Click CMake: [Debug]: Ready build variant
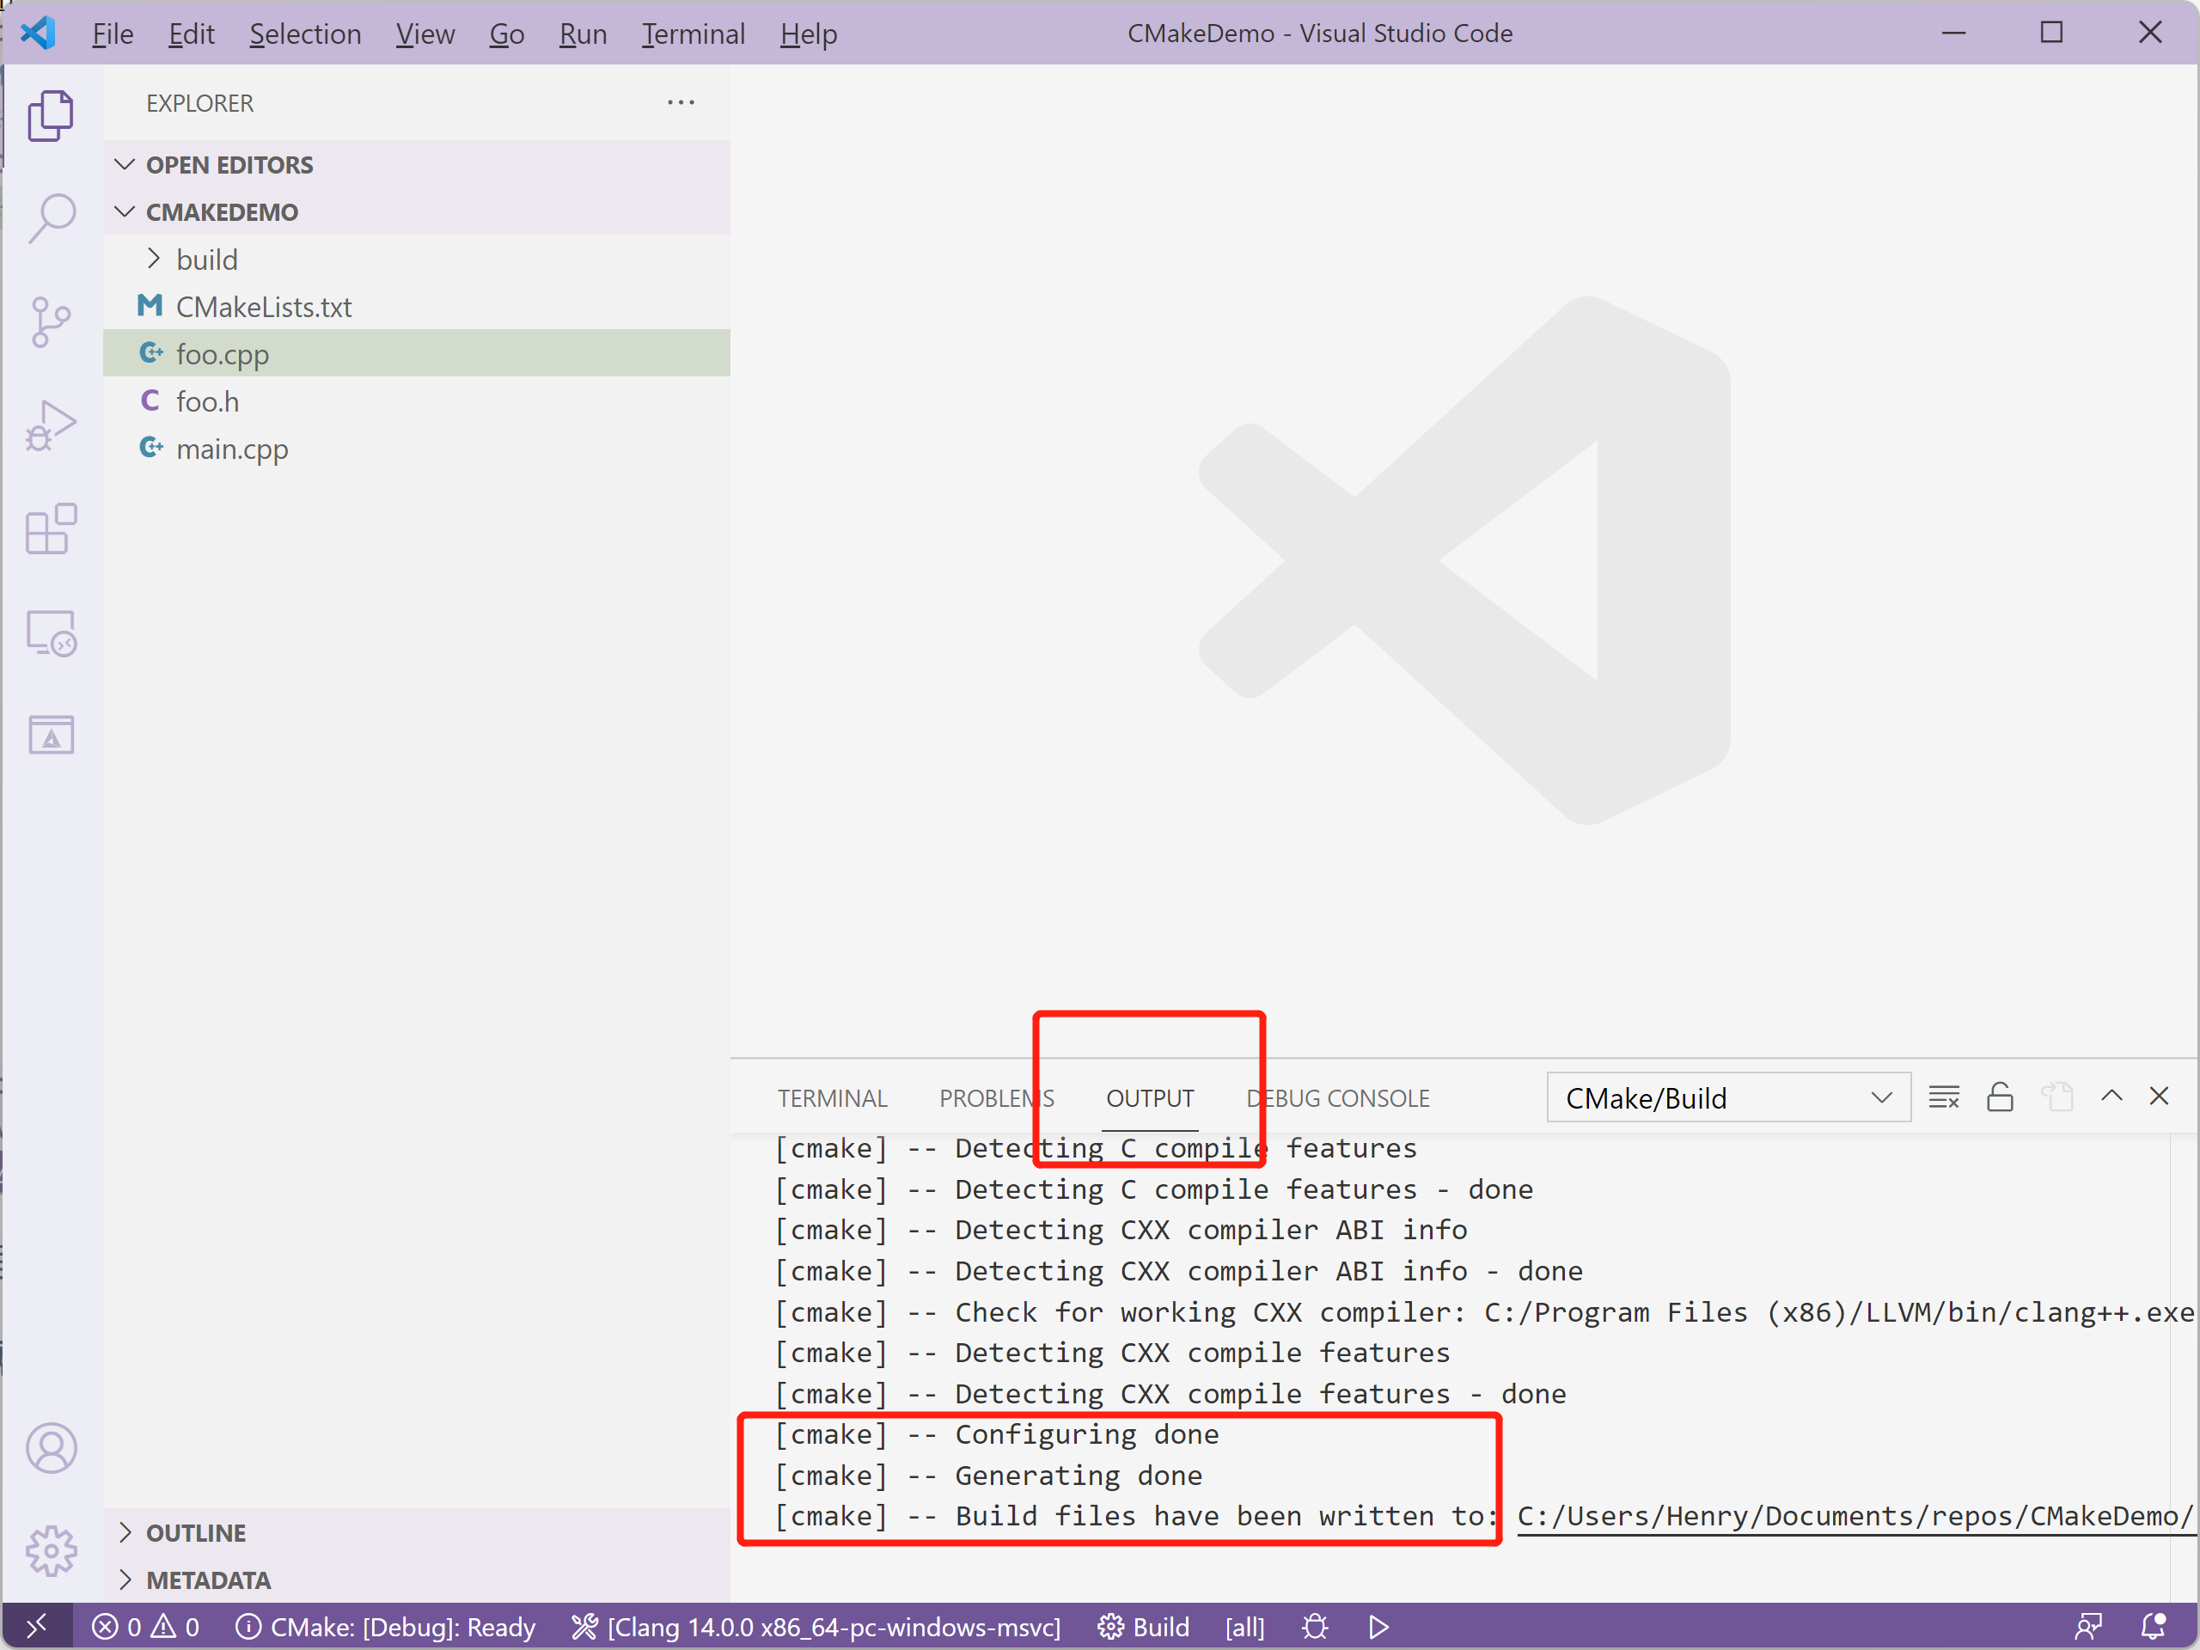Image resolution: width=2200 pixels, height=1650 pixels. [x=386, y=1627]
